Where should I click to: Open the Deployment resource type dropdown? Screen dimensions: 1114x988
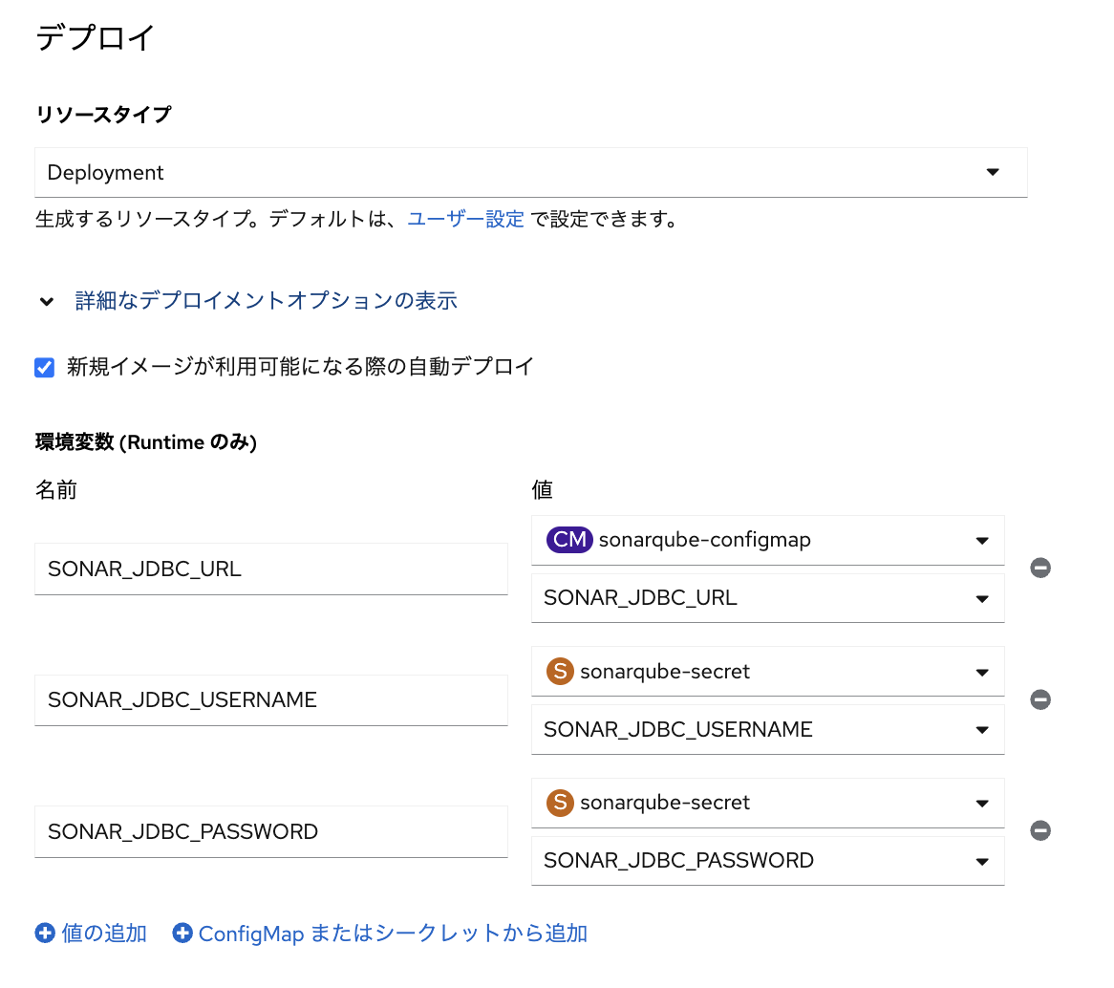[x=530, y=173]
